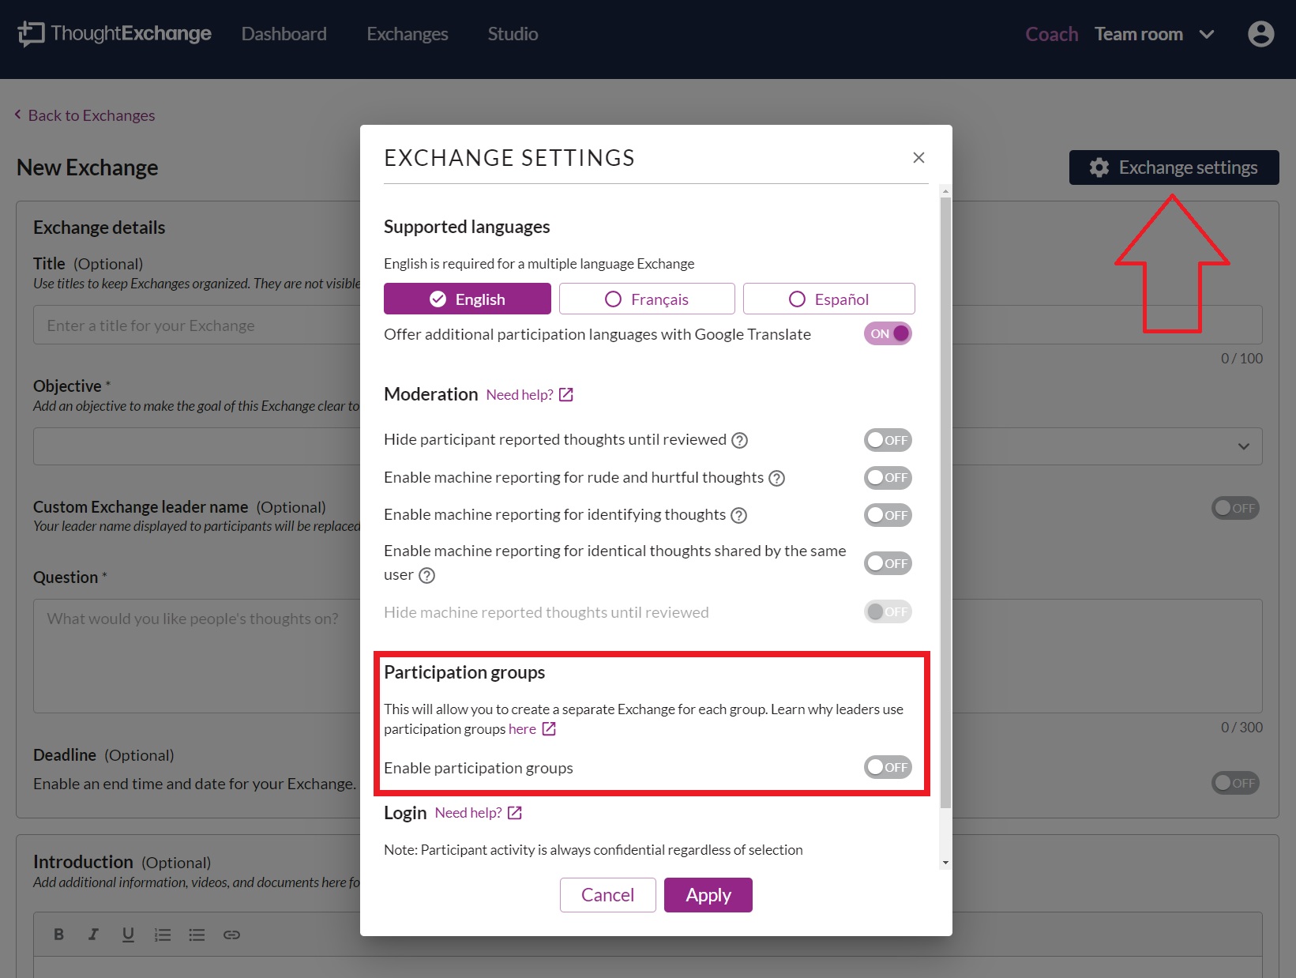The image size is (1296, 978).
Task: Click the help icon for identifying thoughts
Action: (738, 515)
